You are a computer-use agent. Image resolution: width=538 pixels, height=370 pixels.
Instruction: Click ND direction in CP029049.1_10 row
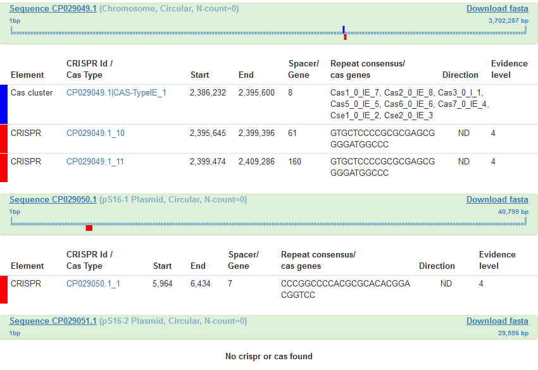[x=464, y=133]
